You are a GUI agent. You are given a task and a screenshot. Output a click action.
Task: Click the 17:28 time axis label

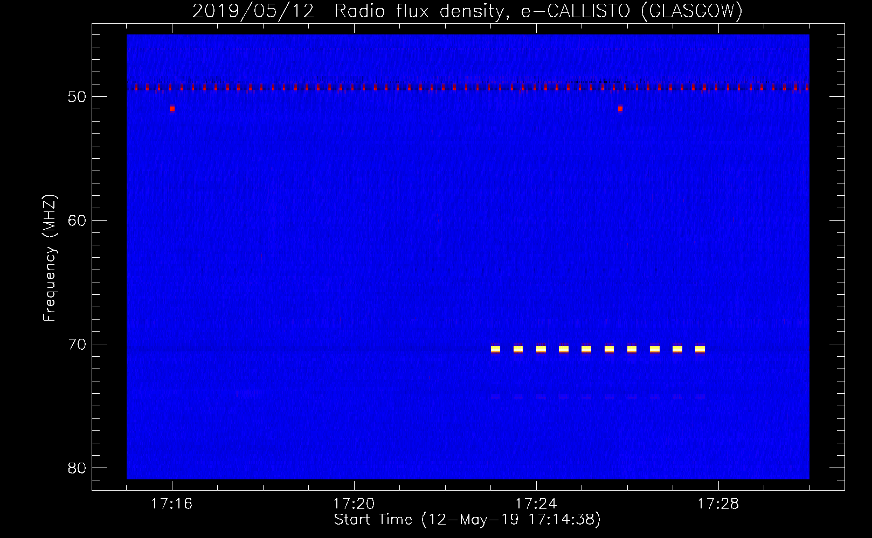point(718,504)
